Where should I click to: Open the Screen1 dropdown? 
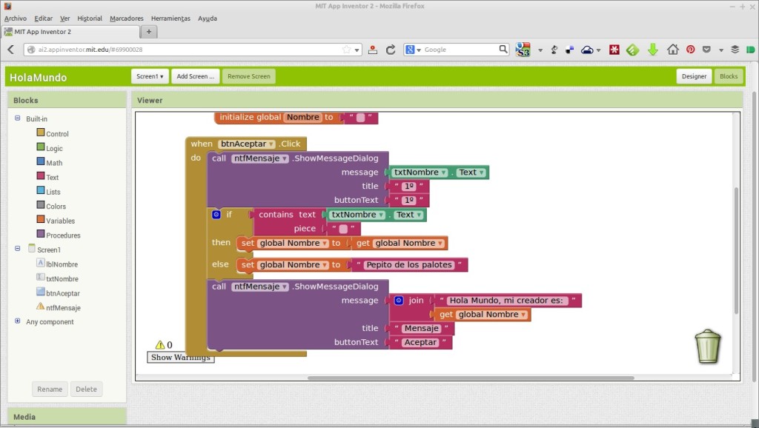point(150,76)
